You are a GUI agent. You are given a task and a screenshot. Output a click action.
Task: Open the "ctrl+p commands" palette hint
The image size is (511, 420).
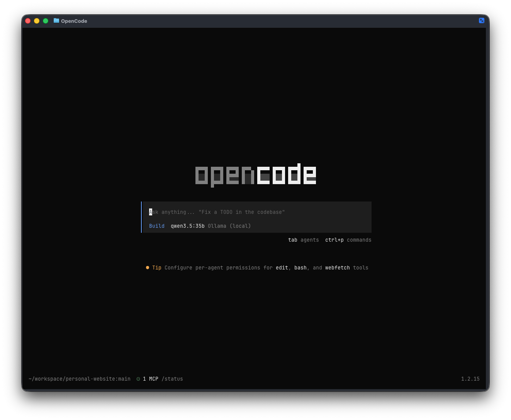point(348,240)
